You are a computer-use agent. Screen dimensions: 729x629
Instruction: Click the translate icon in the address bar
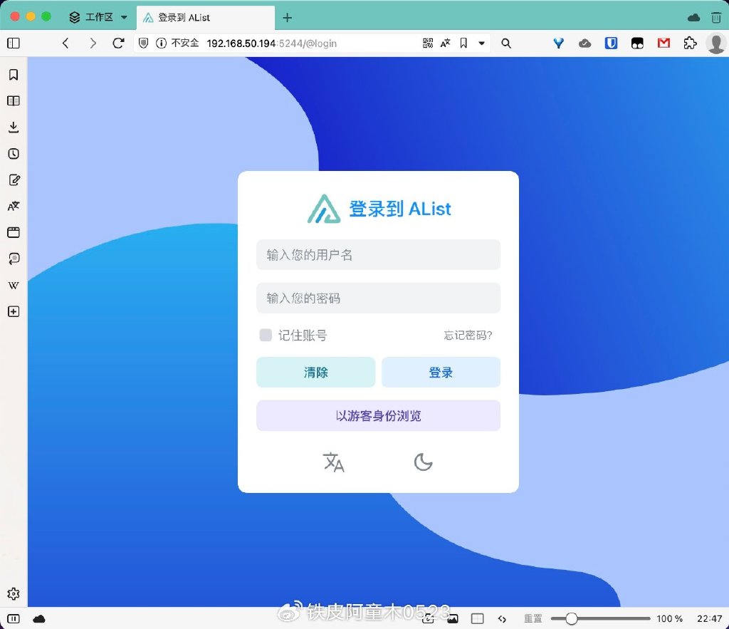coord(445,43)
